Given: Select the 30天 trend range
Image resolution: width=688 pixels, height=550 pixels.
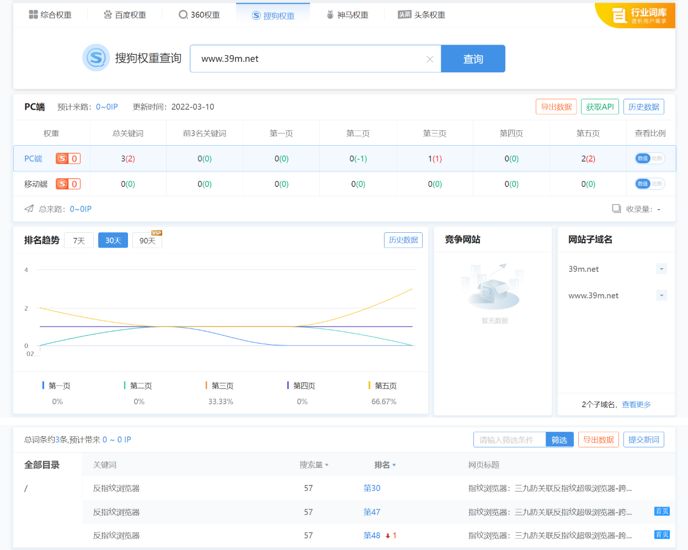Looking at the screenshot, I should 113,241.
